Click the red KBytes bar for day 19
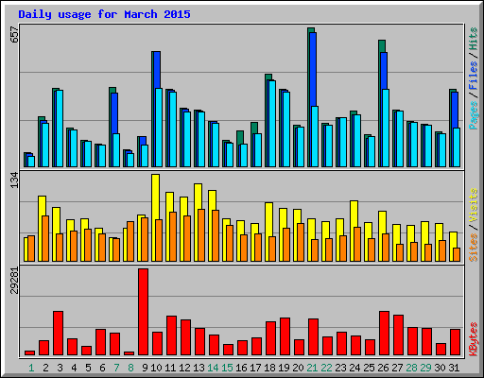484x378 pixels. coord(285,336)
